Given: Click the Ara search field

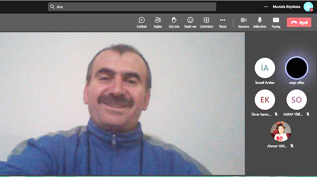Looking at the screenshot, I should click(132, 7).
